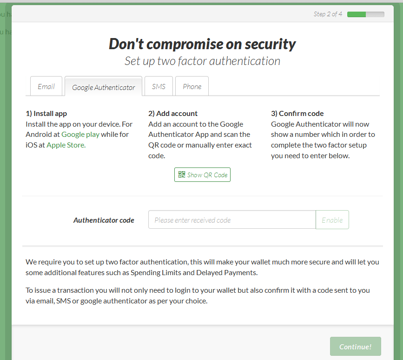Open the SMS tab
This screenshot has height=360, width=403.
[159, 87]
